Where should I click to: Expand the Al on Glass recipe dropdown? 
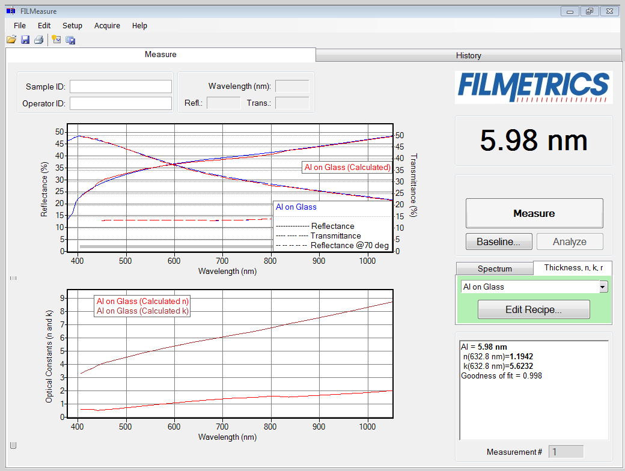coord(603,287)
